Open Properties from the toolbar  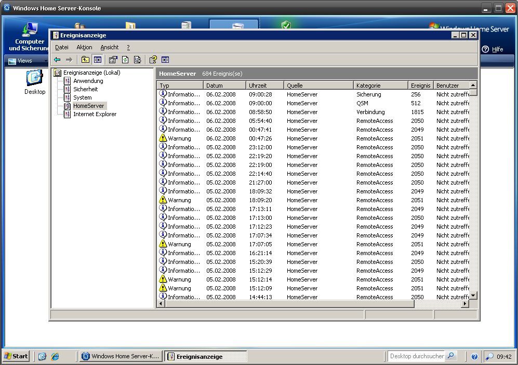point(113,60)
